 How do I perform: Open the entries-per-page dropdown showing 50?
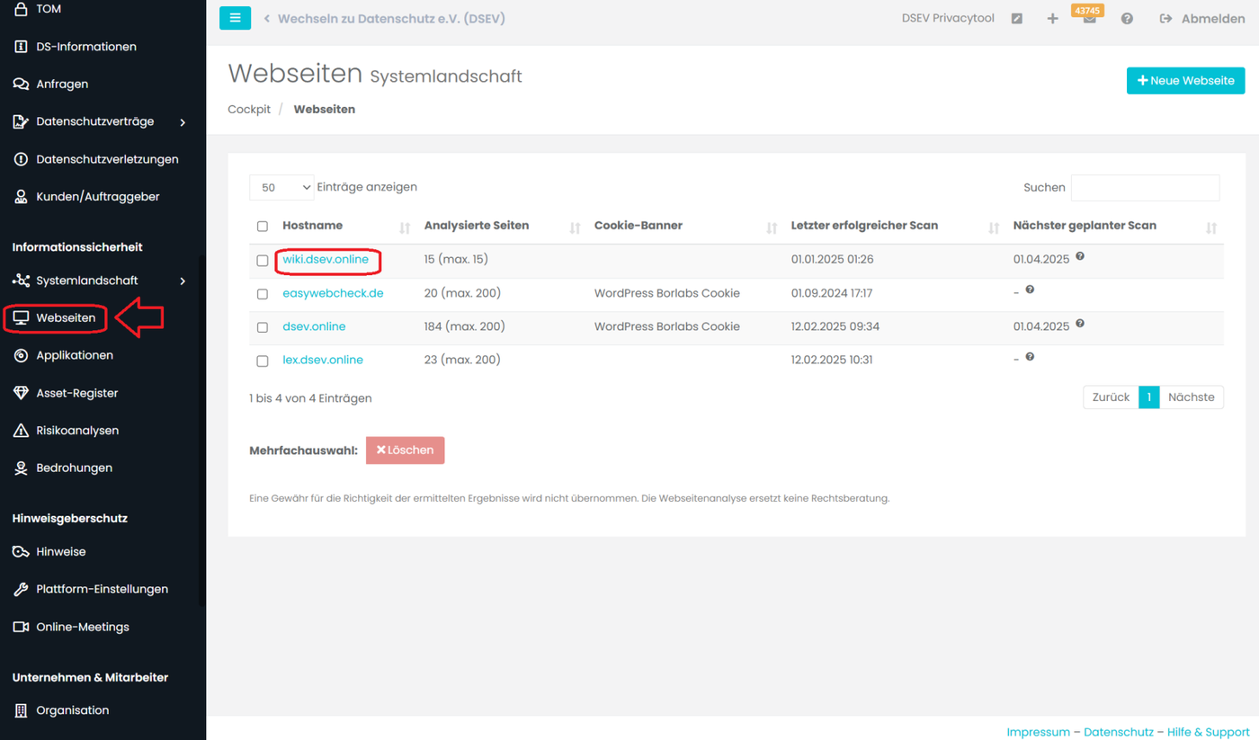click(x=281, y=187)
